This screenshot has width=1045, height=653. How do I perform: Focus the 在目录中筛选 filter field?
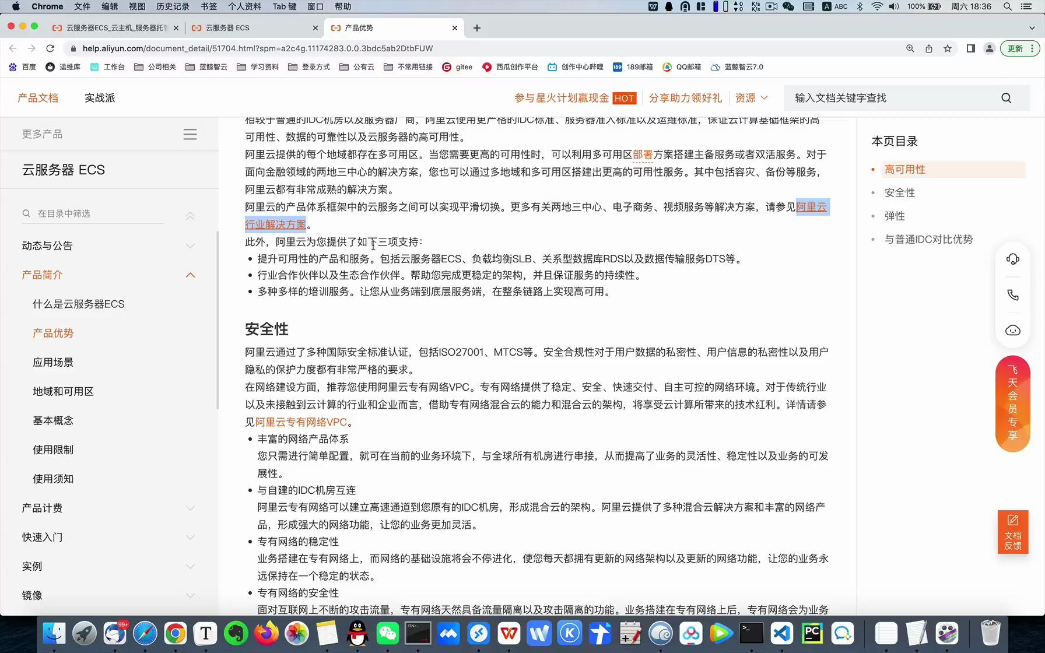click(x=93, y=213)
